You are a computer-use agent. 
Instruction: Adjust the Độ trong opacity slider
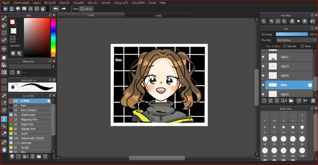(292, 34)
